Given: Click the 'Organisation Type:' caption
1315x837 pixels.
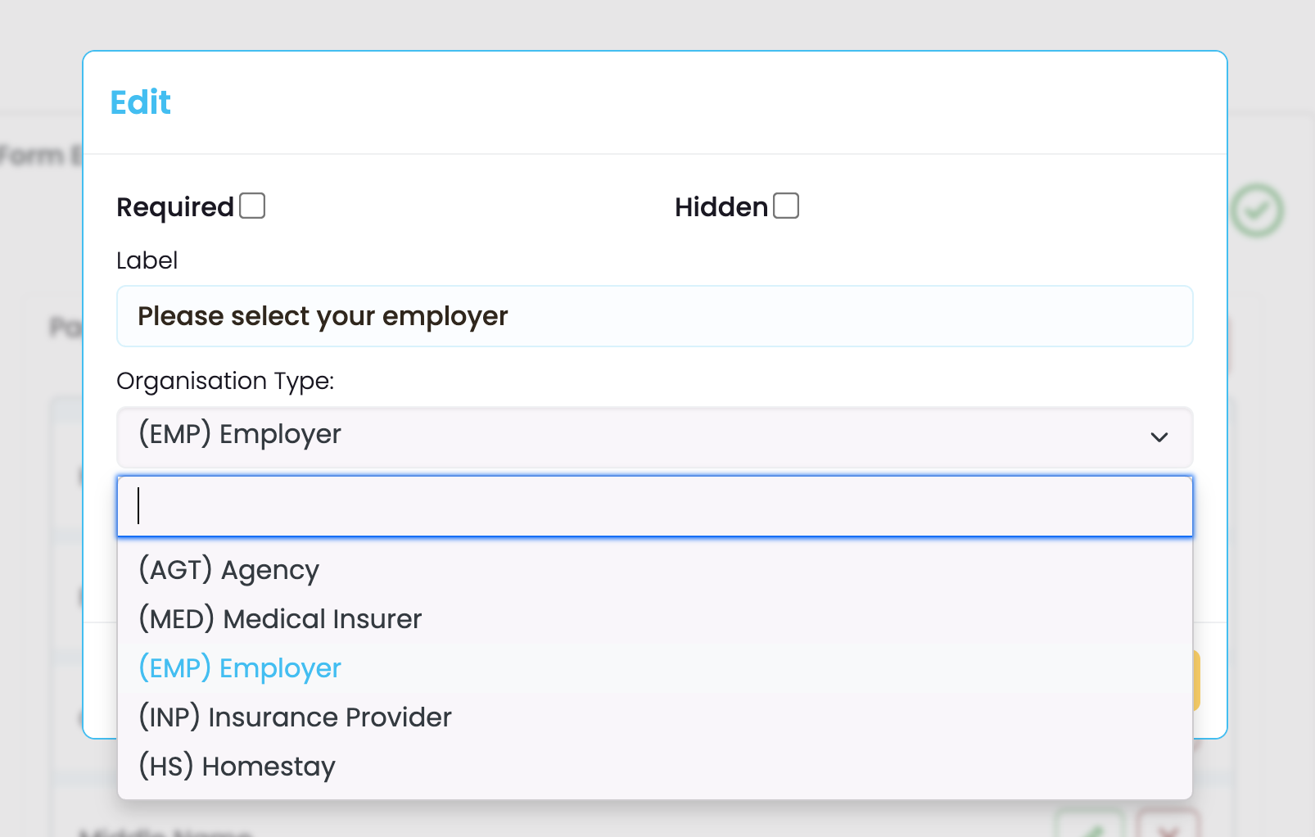Looking at the screenshot, I should pos(225,381).
